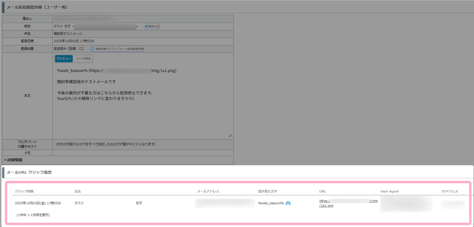Click the 再送する resend mail button

point(152,27)
